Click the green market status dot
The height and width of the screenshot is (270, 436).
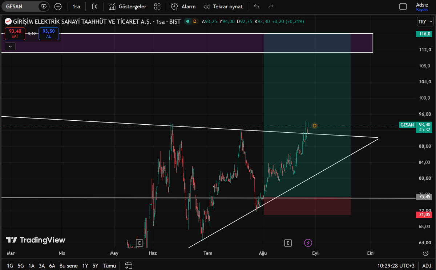pos(188,21)
